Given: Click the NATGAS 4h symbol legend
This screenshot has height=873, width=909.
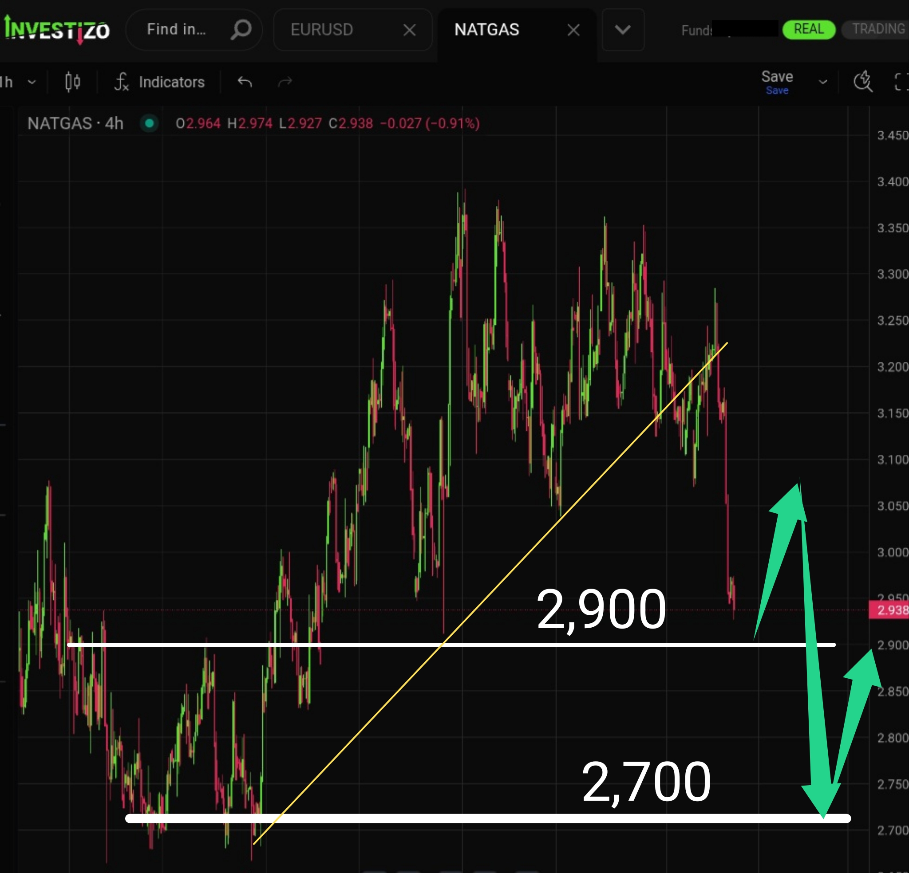Looking at the screenshot, I should (75, 123).
